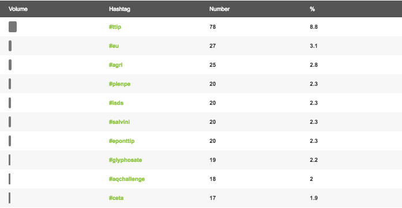Click the volume bar for #ceta
Image resolution: width=402 pixels, height=208 pixels.
(9, 198)
